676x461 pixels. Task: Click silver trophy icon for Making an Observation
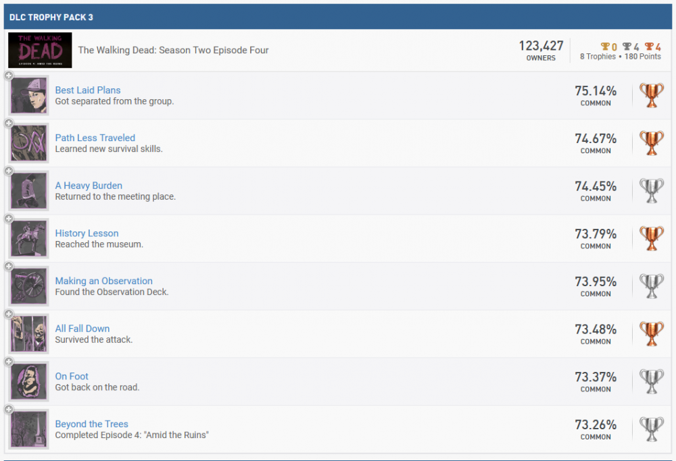652,286
